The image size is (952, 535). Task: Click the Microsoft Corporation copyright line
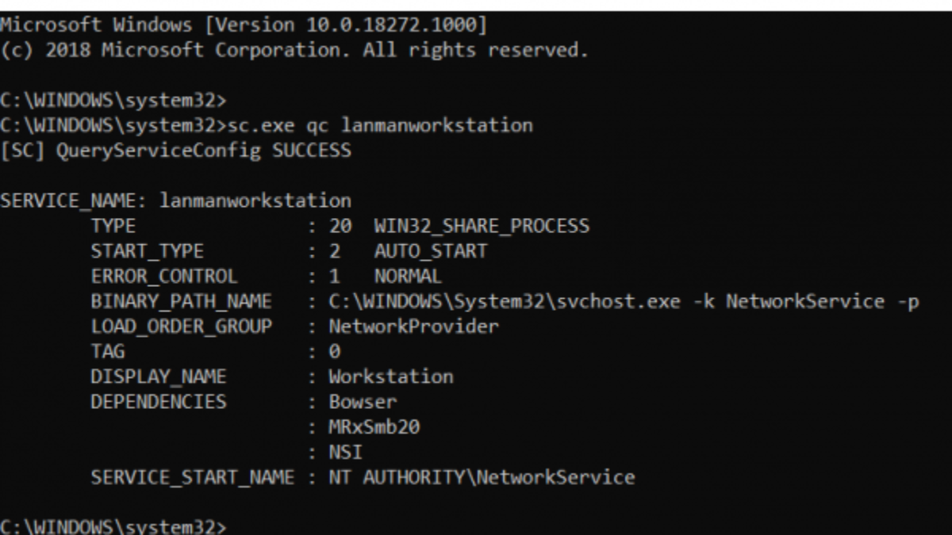294,51
